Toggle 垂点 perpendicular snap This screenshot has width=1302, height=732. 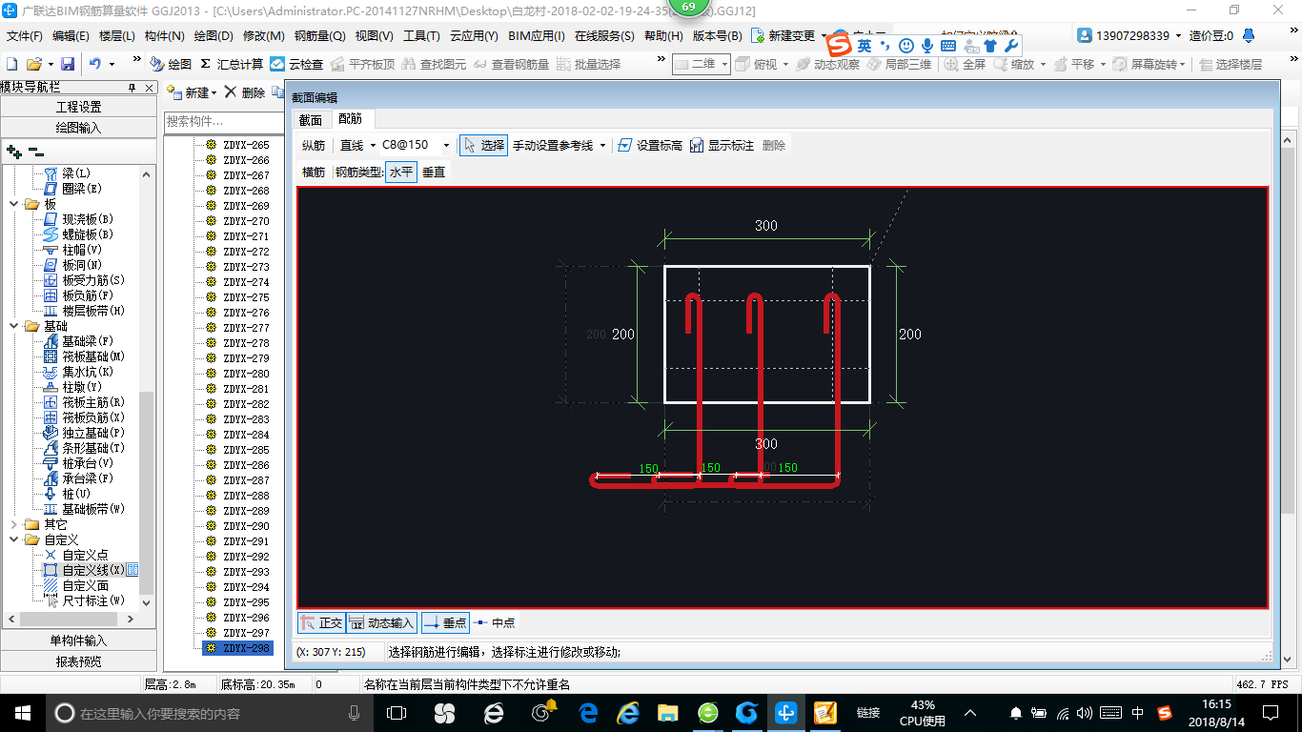(445, 622)
